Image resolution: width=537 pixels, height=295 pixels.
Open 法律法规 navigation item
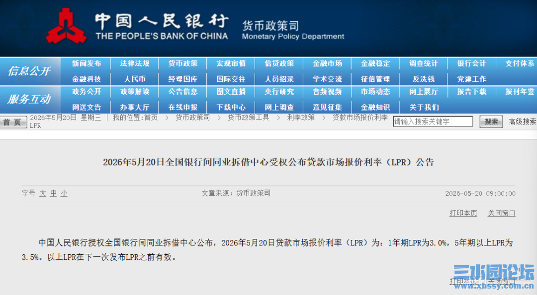135,63
